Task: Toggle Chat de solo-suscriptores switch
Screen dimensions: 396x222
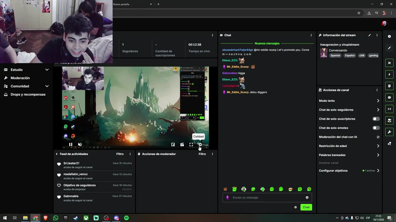Action: click(x=376, y=119)
